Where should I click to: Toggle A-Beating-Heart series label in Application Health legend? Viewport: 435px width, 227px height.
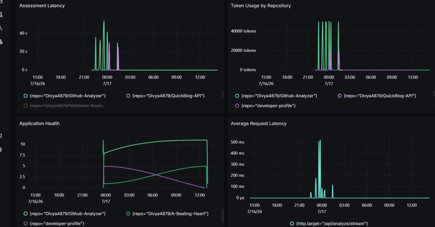[x=170, y=214]
